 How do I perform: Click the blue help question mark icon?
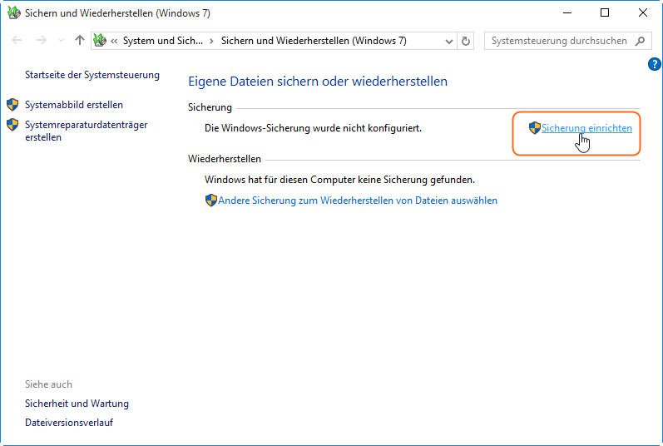click(x=654, y=64)
